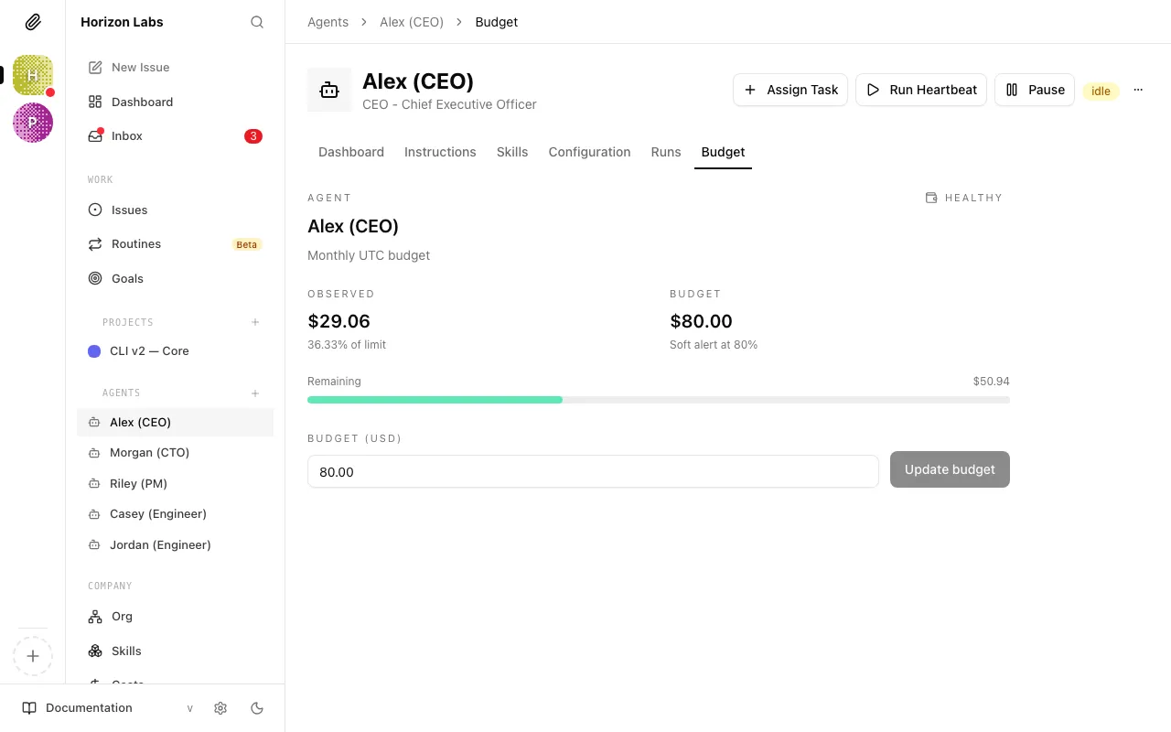Open company Skills in sidebar
Screen dimensions: 1171x732
click(175, 651)
